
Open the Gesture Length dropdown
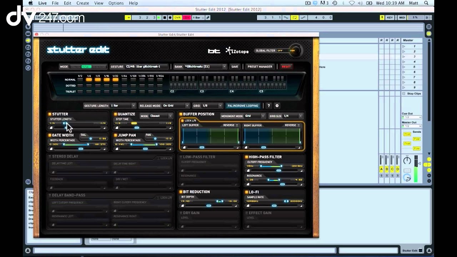click(123, 106)
